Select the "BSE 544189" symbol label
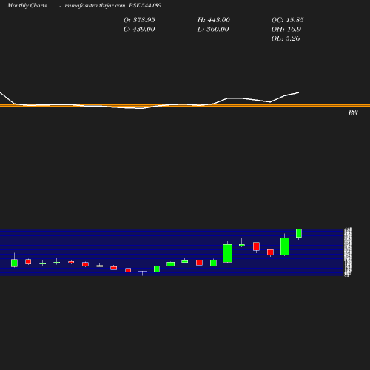The width and height of the screenshot is (370, 370). coord(145,5)
